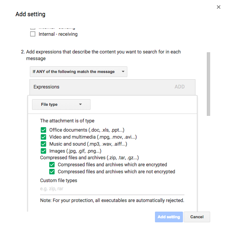Screen dimensions: 226x233
Task: Click ADD in the Expressions header
Action: click(180, 87)
